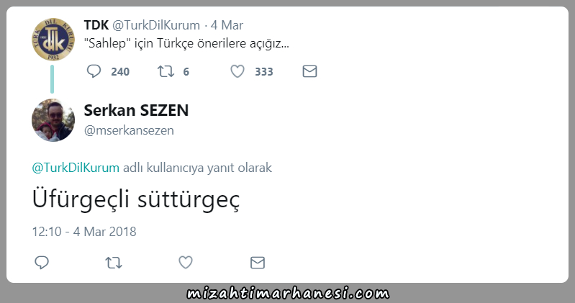Like the TDK tweet heart icon
Image resolution: width=575 pixels, height=303 pixels.
click(x=237, y=71)
